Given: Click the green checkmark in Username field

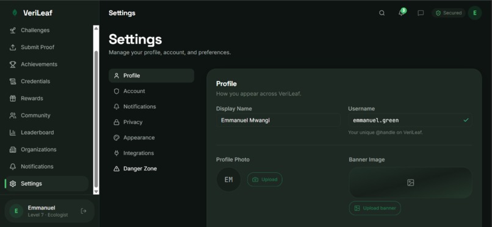Looking at the screenshot, I should [x=466, y=120].
